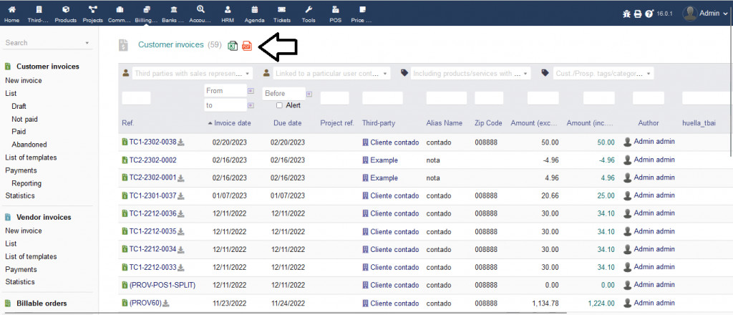Select Not paid in the sidebar menu

(x=24, y=119)
